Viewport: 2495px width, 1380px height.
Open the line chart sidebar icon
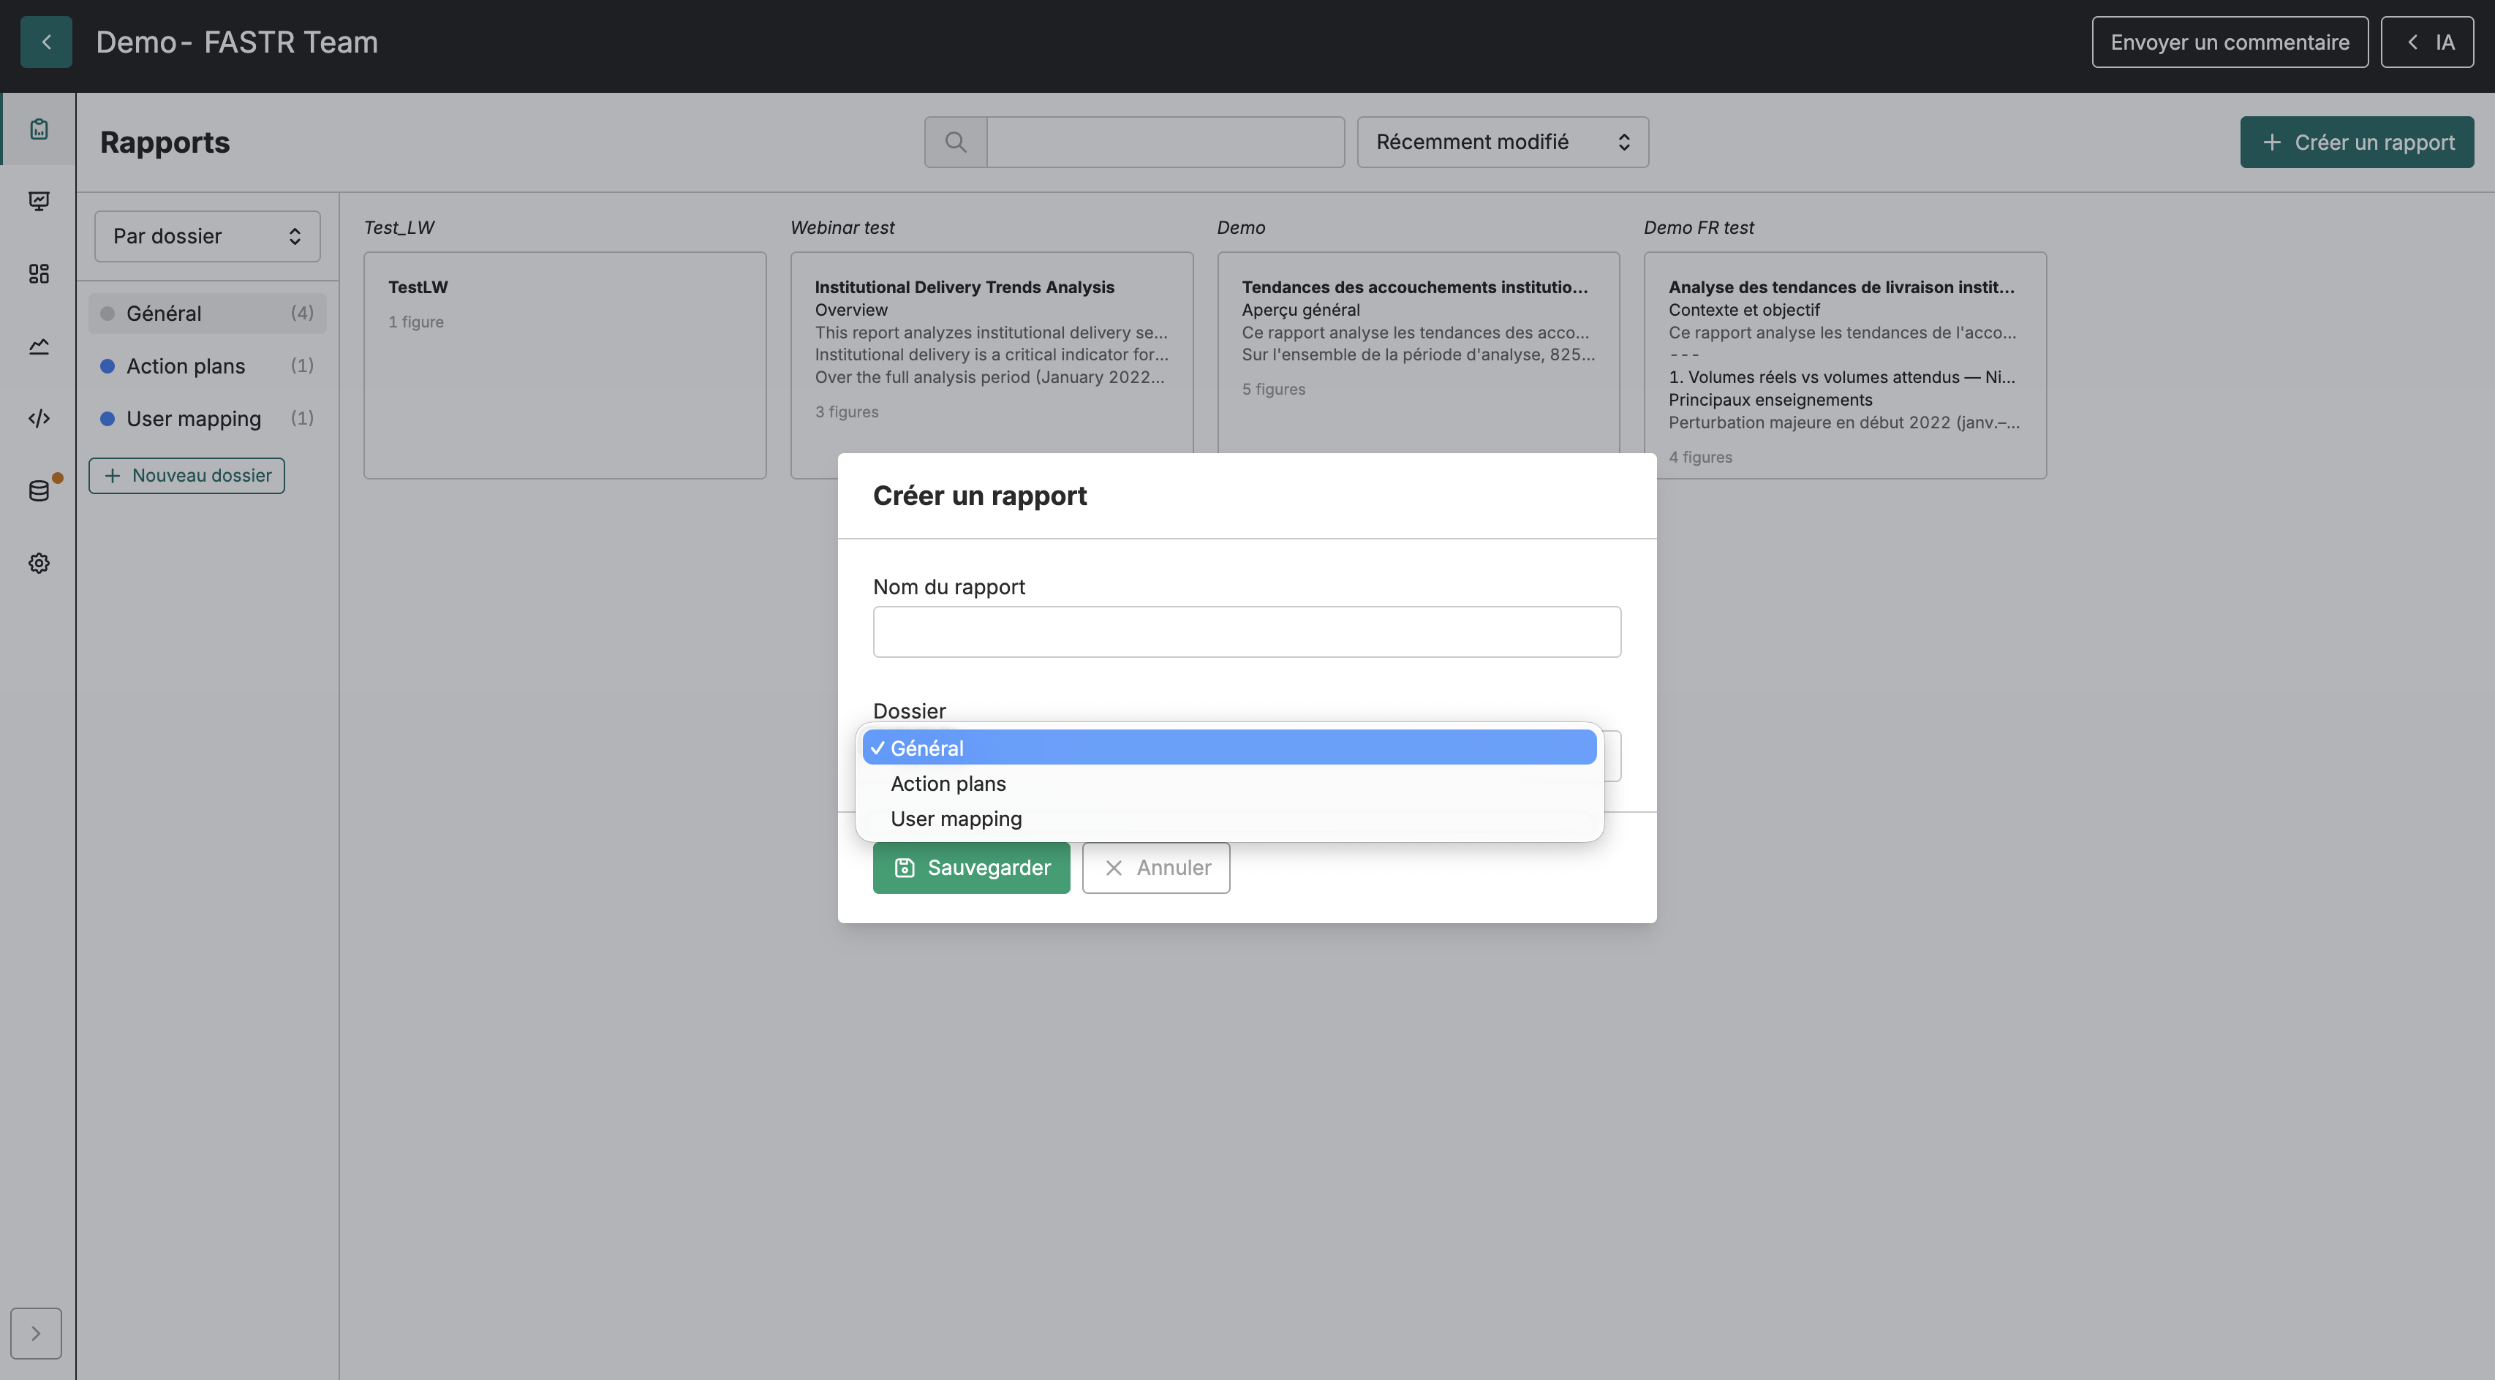tap(39, 346)
